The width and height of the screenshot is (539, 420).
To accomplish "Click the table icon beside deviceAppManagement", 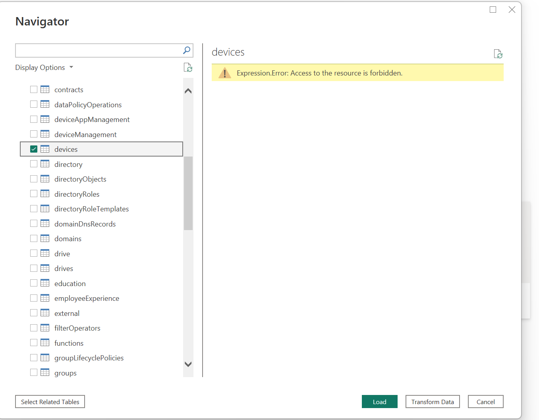I will 45,119.
